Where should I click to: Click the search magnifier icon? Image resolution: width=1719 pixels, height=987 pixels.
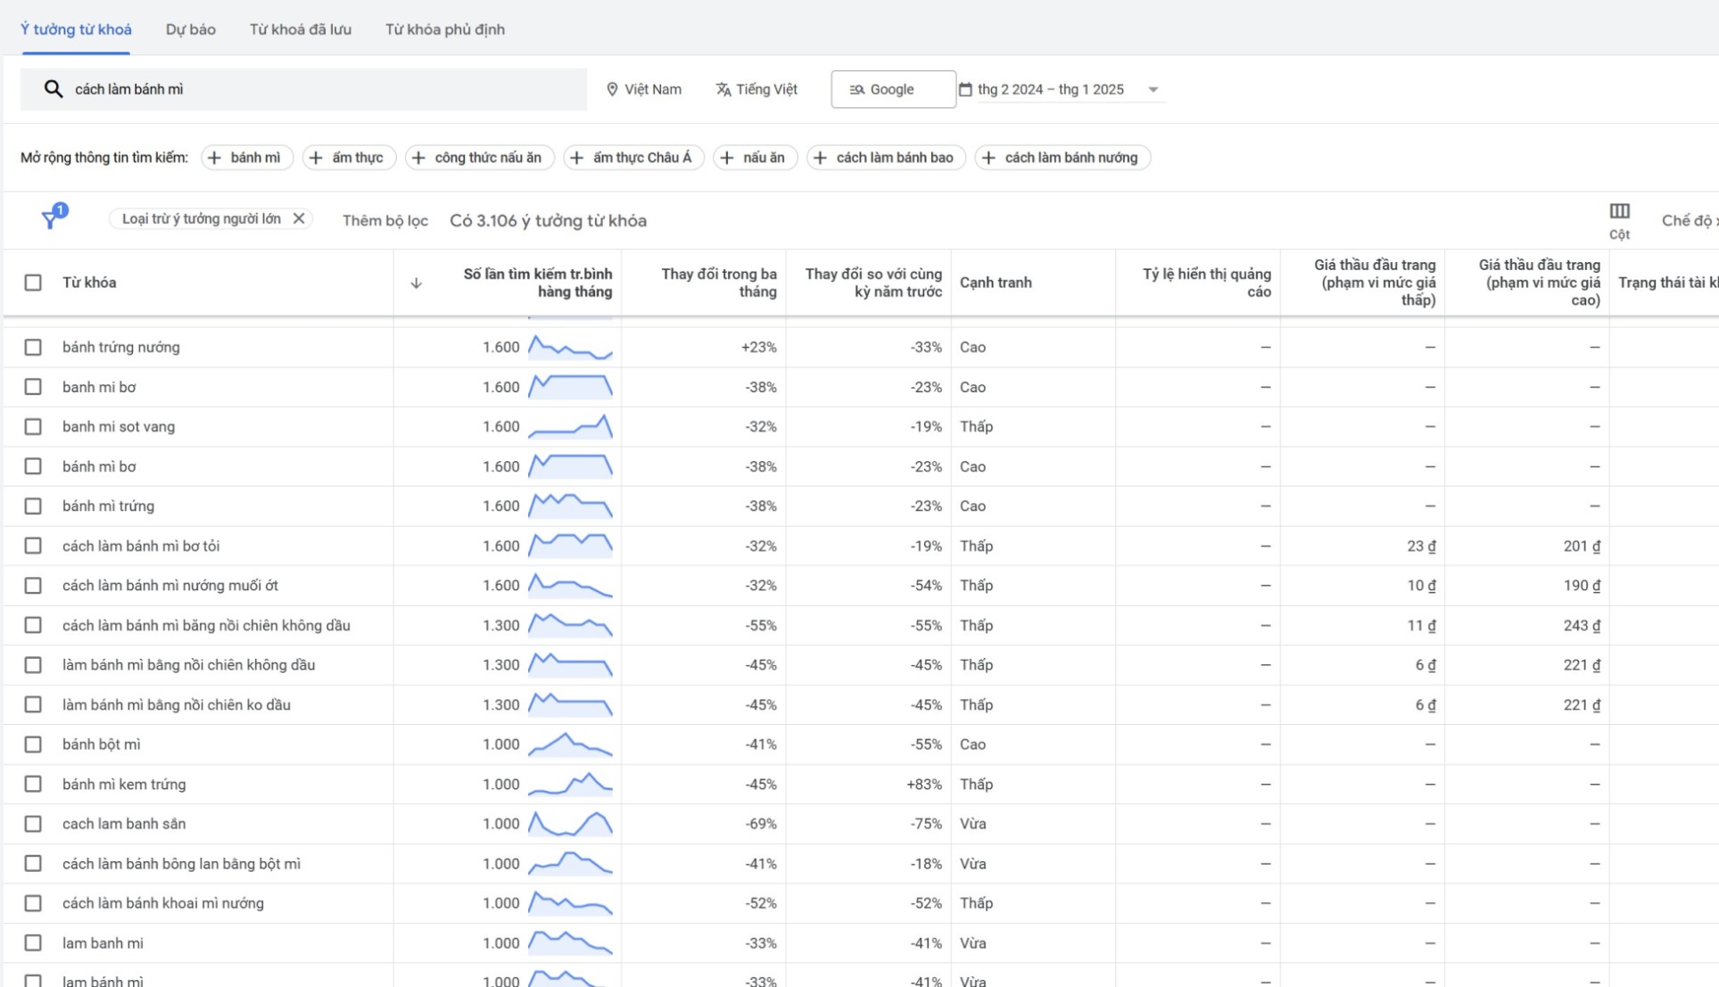click(54, 89)
